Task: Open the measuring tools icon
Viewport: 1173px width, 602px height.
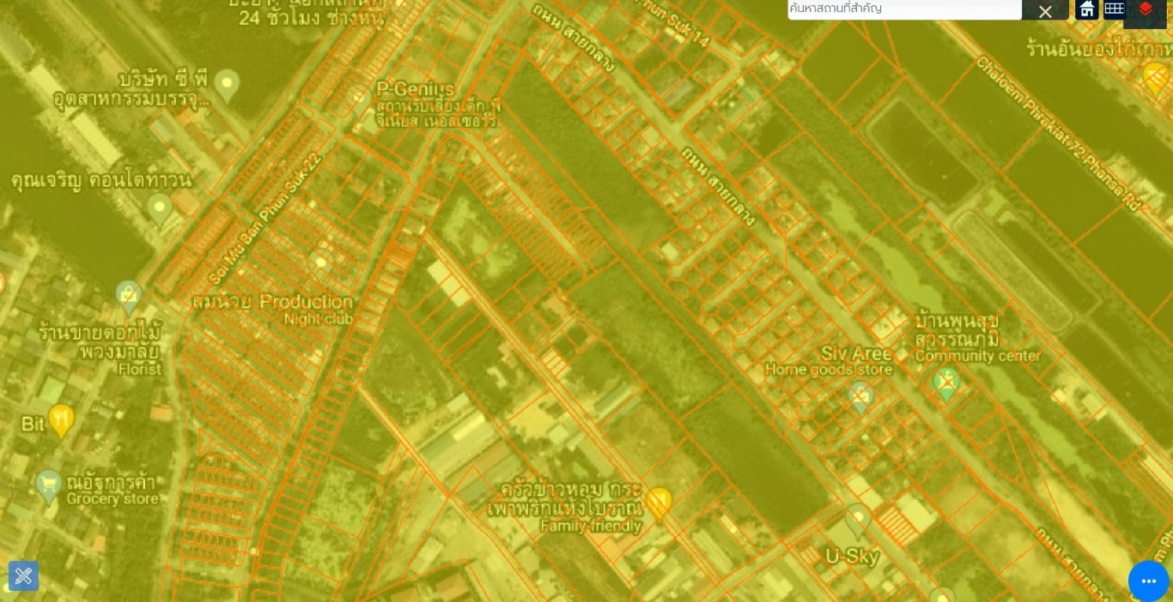Action: (23, 576)
